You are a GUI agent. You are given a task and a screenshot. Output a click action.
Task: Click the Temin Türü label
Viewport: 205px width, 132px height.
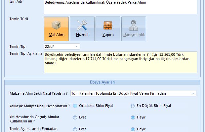[x=19, y=19]
